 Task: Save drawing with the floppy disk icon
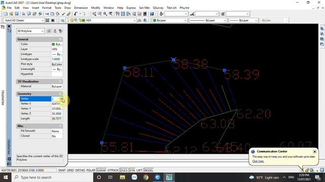pos(17,14)
